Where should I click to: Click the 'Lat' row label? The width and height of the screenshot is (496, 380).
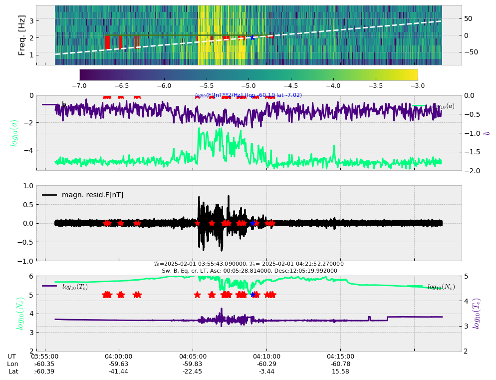[13, 372]
